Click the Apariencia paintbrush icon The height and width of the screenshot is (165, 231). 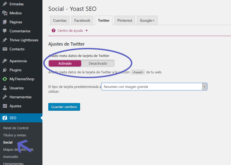(5, 61)
